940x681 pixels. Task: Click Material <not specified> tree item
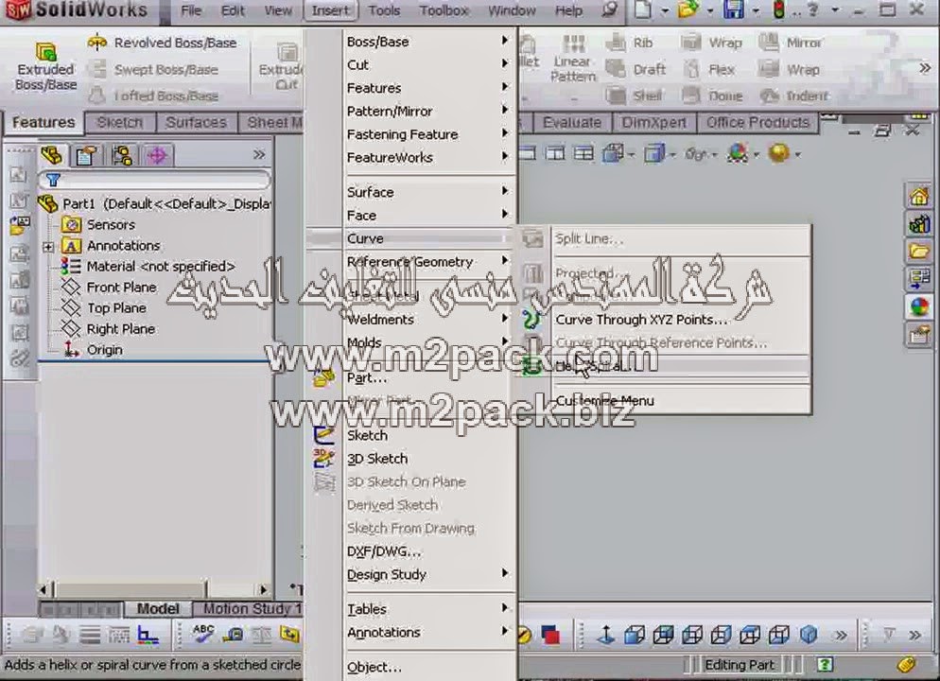[x=161, y=266]
